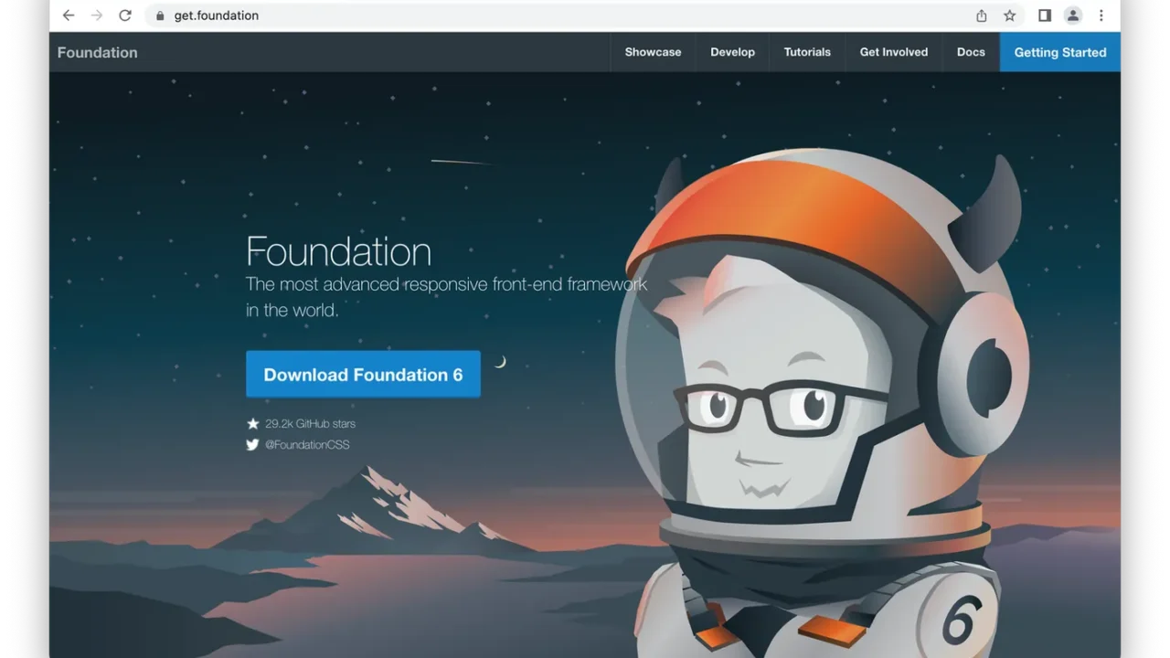
Task: Select the Develop nav item
Action: pos(732,52)
